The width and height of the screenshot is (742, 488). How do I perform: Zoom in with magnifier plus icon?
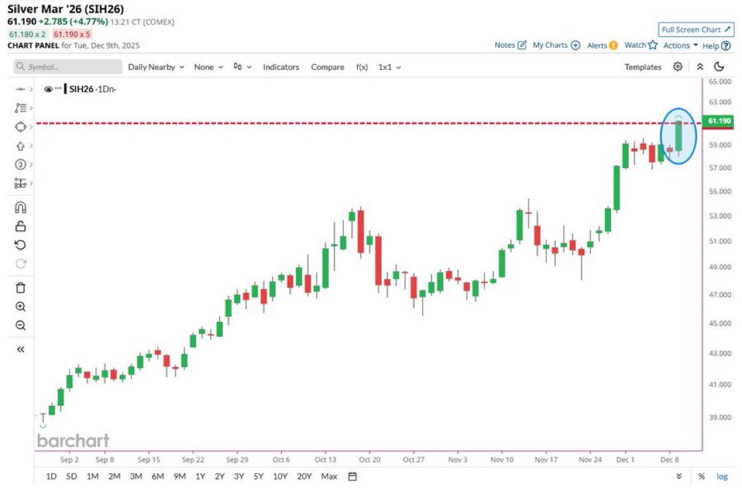point(20,307)
